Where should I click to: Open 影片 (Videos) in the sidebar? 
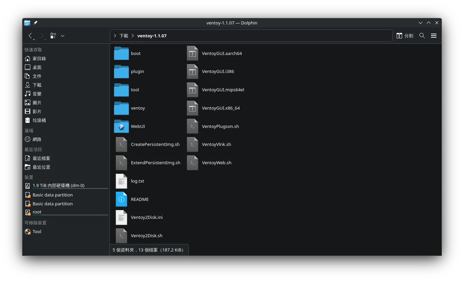66,112
